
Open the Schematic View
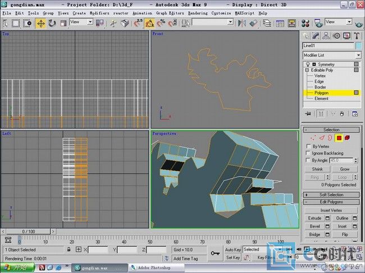(x=291, y=23)
